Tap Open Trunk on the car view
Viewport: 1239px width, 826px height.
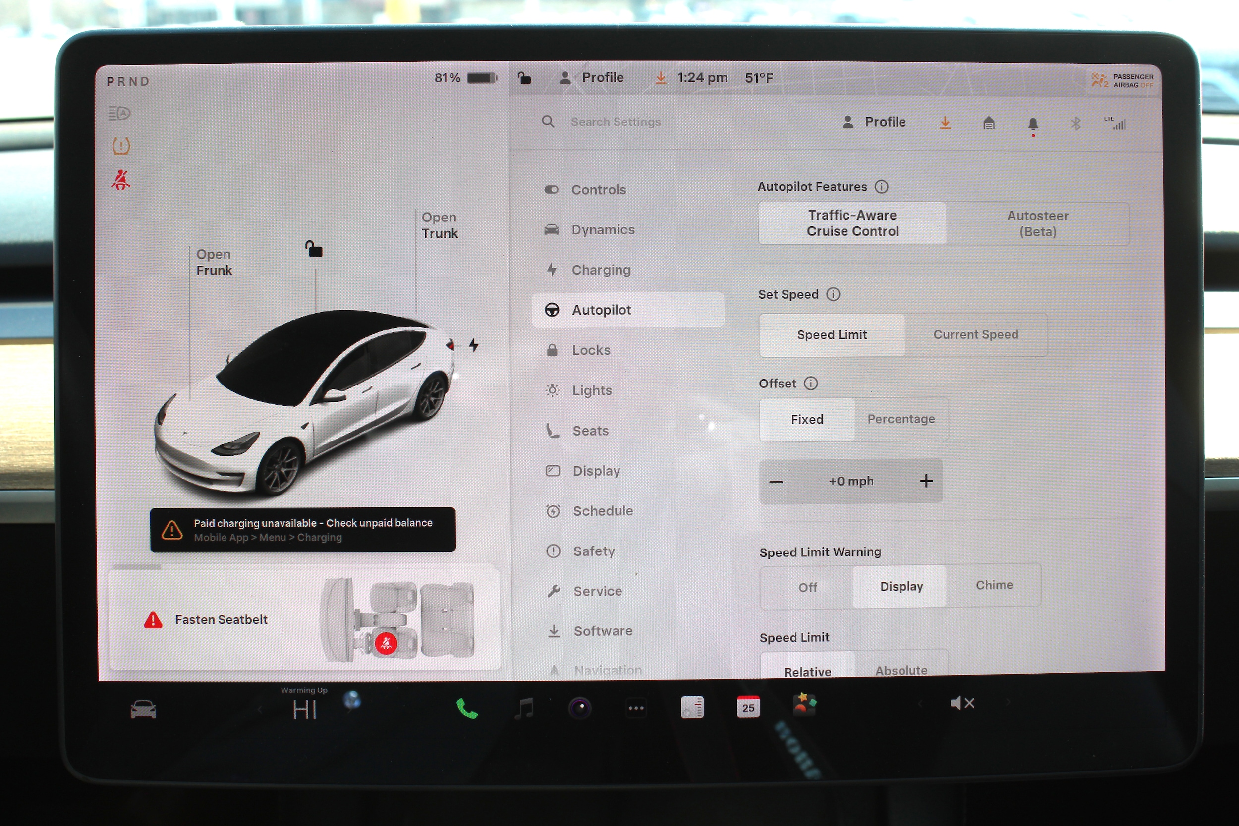439,225
